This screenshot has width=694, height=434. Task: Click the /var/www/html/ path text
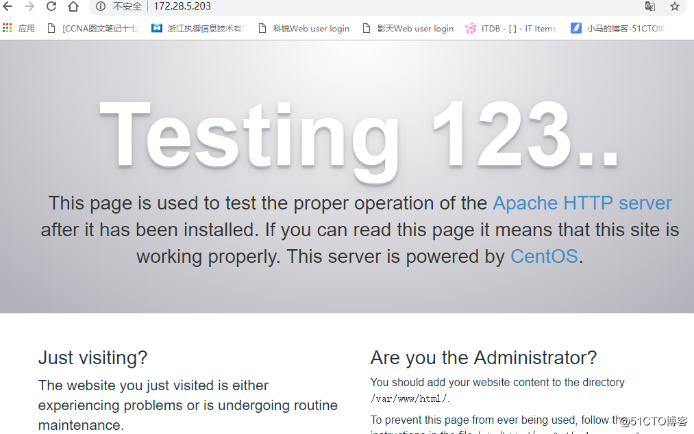coord(409,398)
